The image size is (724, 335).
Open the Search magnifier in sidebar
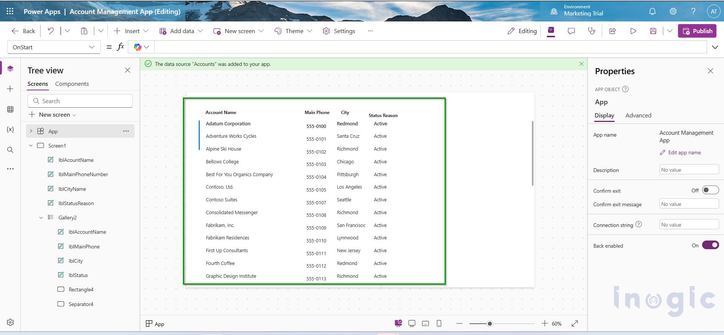10,150
